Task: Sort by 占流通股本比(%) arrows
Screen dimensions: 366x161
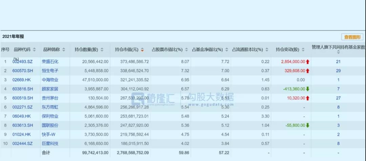Action: (x=267, y=49)
